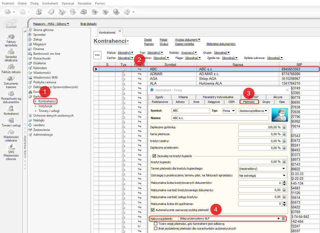Open Faktury sprzedaży sidebar icon

[x=11, y=37]
